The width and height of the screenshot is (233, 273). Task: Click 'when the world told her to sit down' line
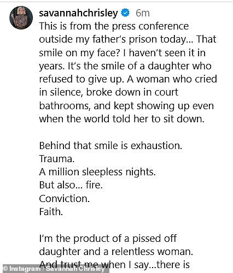(x=122, y=119)
